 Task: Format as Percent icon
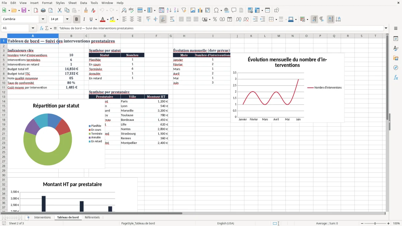(215, 19)
